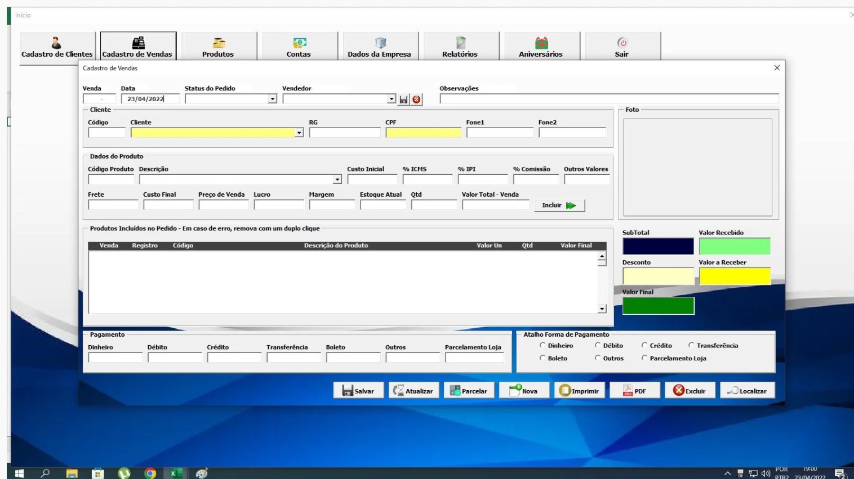
Task: Open uTorrent from the taskbar
Action: 124,473
